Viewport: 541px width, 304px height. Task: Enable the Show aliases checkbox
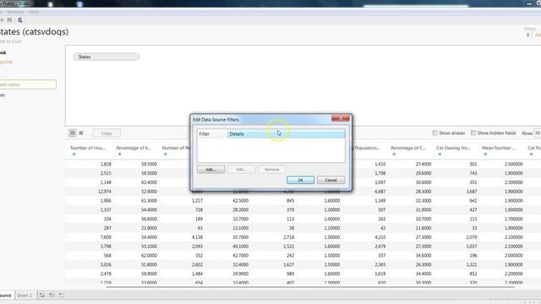pyautogui.click(x=435, y=133)
